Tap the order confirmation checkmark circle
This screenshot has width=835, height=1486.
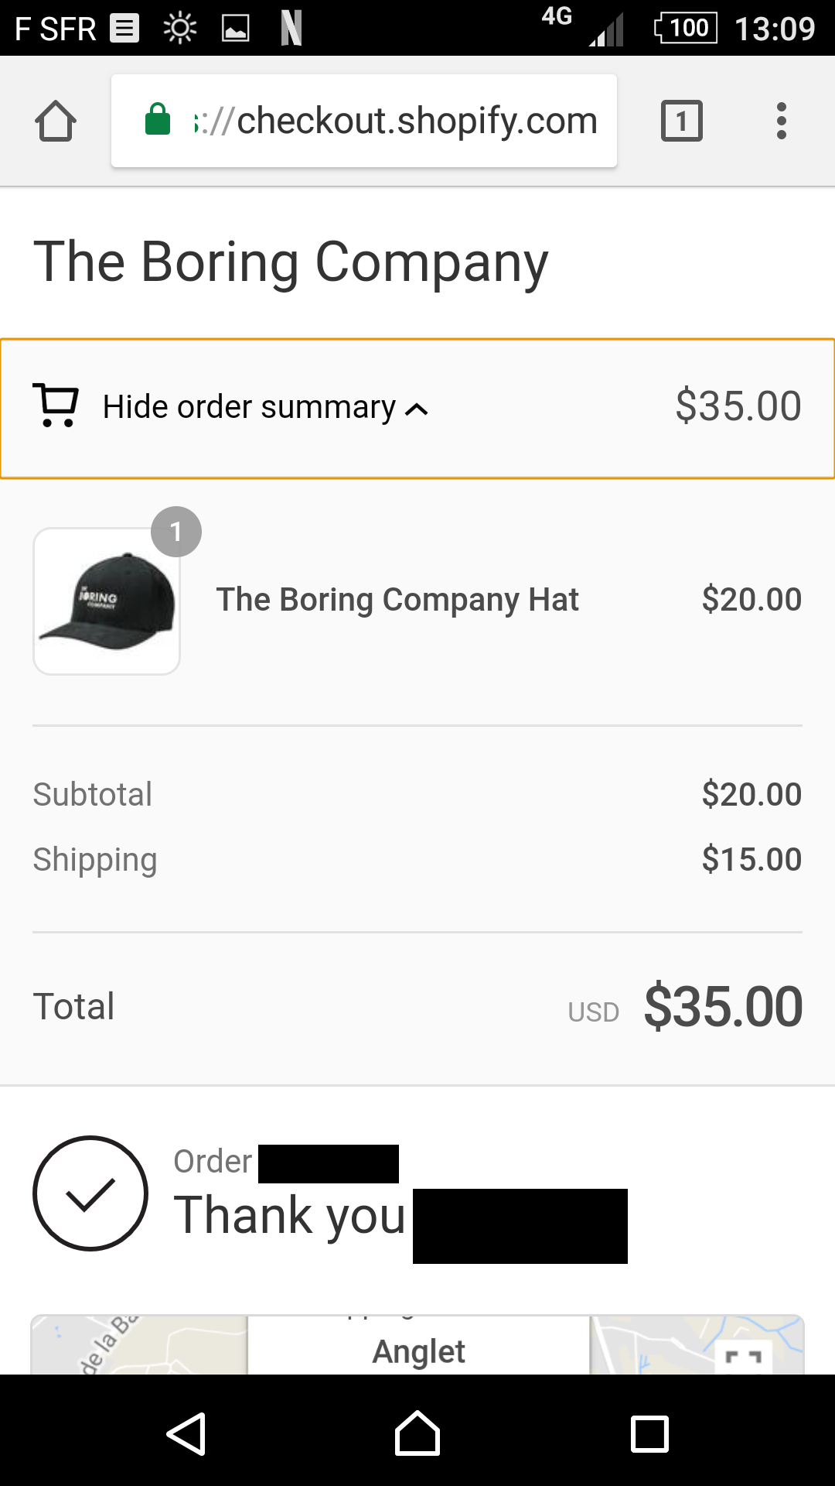pos(90,1193)
